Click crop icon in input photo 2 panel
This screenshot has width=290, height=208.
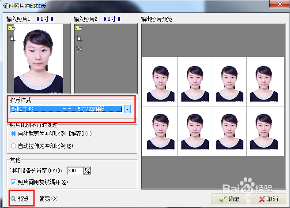pyautogui.click(x=79, y=39)
